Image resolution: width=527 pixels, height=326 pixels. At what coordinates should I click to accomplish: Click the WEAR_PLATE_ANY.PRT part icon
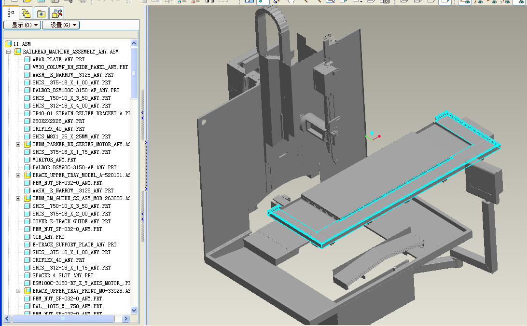tap(28, 59)
